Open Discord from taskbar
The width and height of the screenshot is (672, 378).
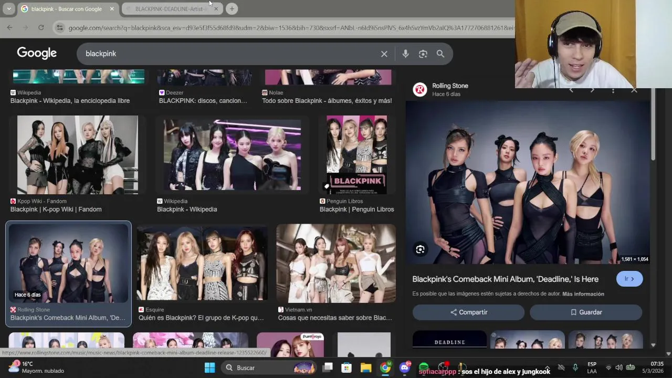click(x=405, y=367)
